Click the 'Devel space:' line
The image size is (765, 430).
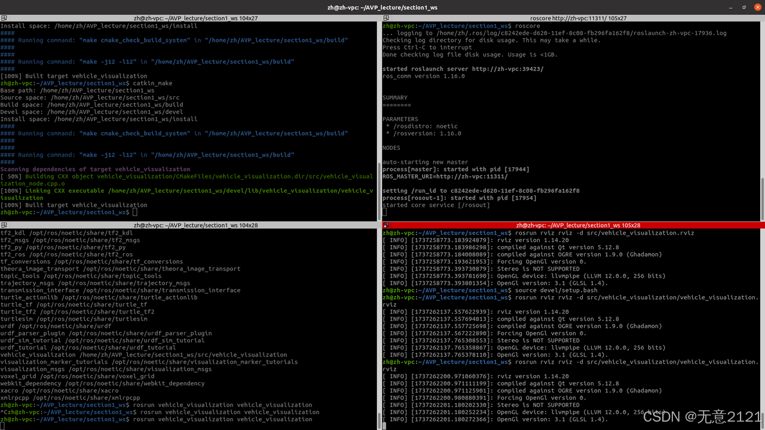[x=91, y=112]
